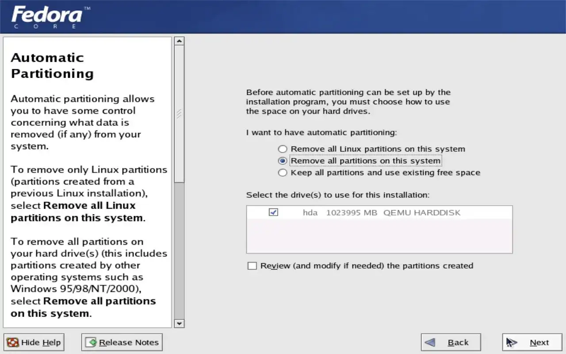Click the Release Notes document icon
Viewport: 566px width, 354px height.
point(91,342)
